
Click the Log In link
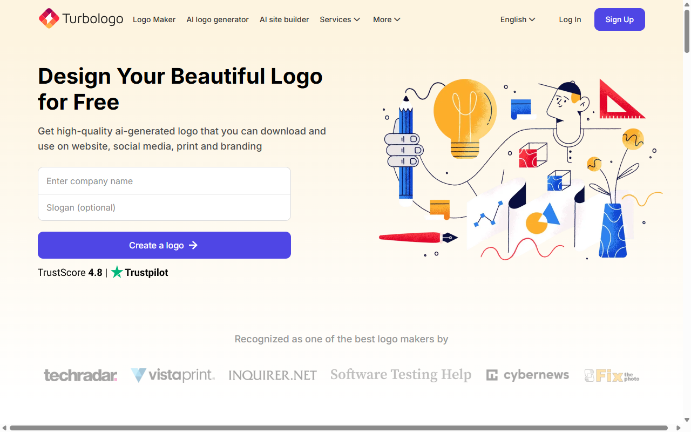click(x=570, y=19)
